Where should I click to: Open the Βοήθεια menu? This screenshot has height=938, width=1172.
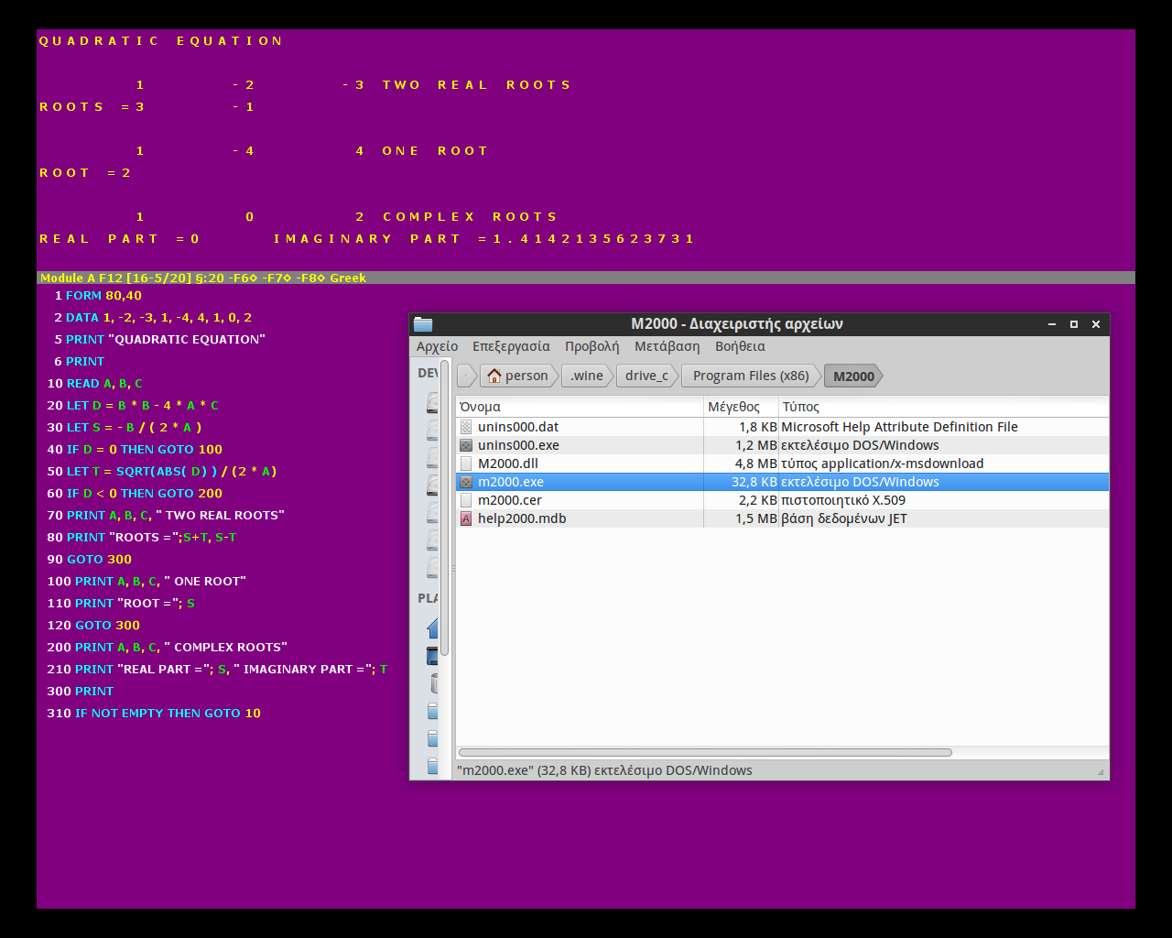(740, 346)
